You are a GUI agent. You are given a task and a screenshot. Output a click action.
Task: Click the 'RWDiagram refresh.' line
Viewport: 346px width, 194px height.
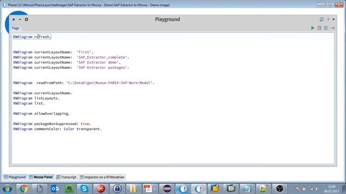32,37
